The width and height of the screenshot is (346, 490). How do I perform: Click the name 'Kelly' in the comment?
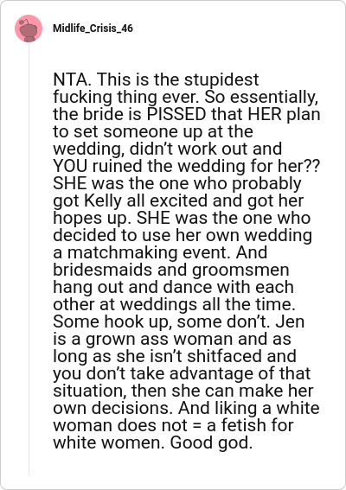[x=103, y=201]
